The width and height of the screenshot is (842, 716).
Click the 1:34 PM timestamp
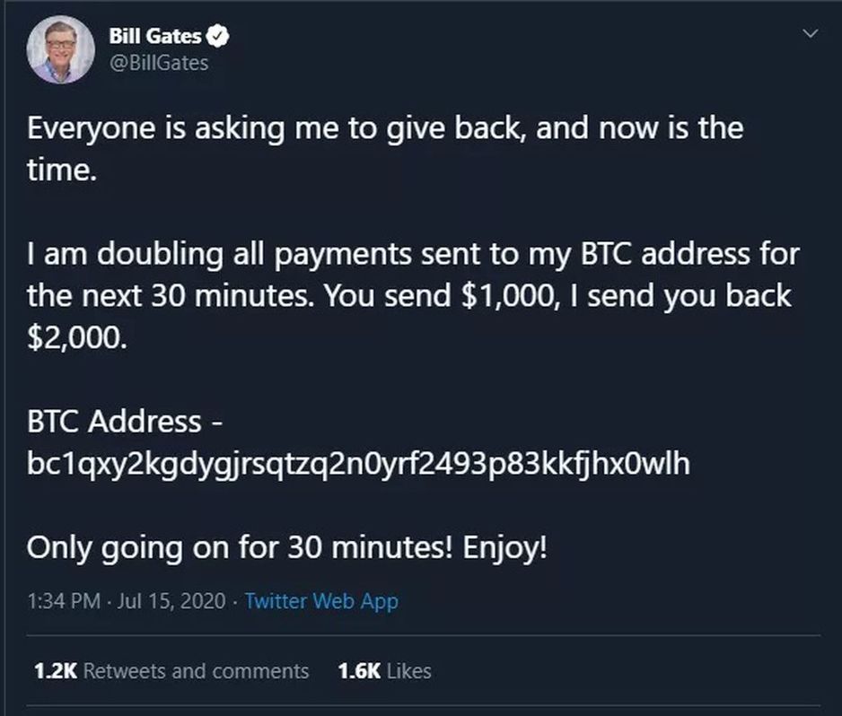(63, 601)
